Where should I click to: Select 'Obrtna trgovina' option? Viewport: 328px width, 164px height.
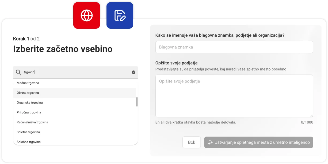(75, 93)
